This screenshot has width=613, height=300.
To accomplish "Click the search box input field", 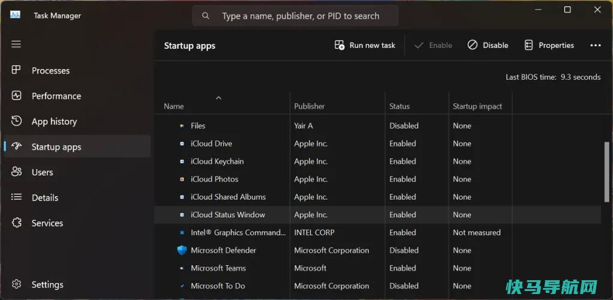I will (x=296, y=16).
